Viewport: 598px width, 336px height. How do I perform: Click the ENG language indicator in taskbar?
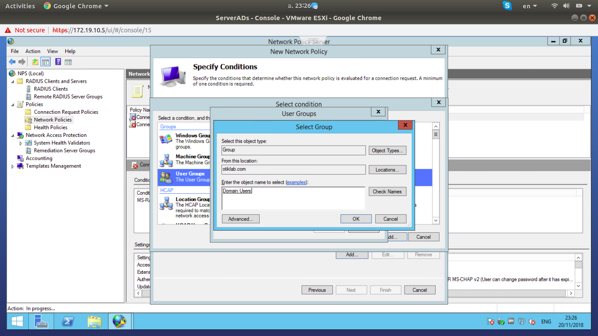tap(546, 322)
